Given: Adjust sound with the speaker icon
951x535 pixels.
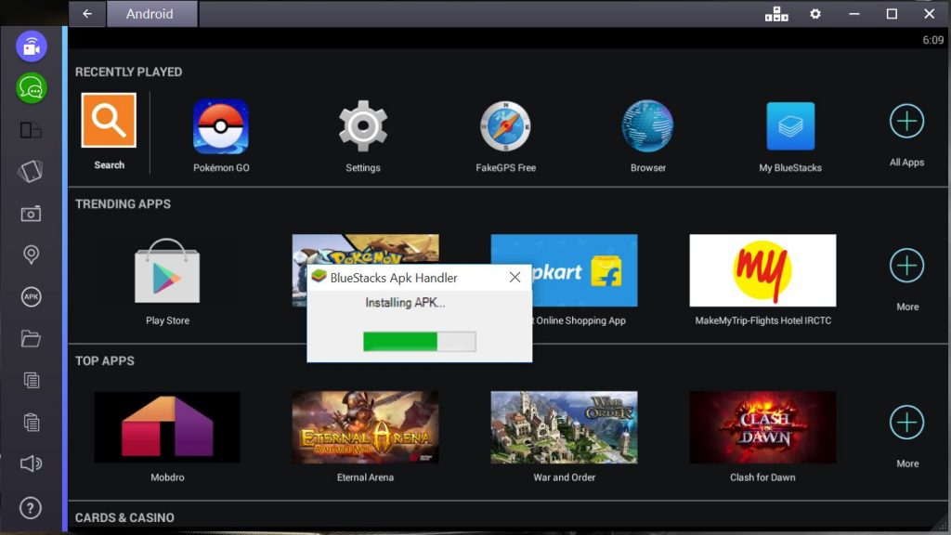Looking at the screenshot, I should [32, 463].
